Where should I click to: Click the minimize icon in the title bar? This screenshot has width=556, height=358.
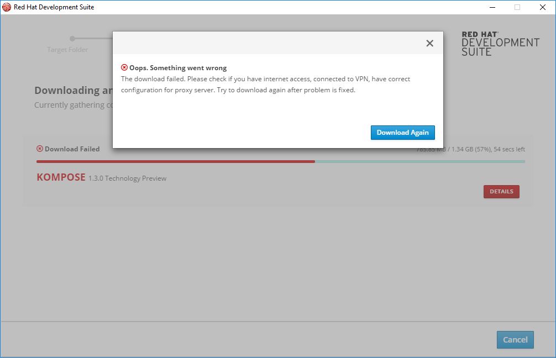(492, 7)
